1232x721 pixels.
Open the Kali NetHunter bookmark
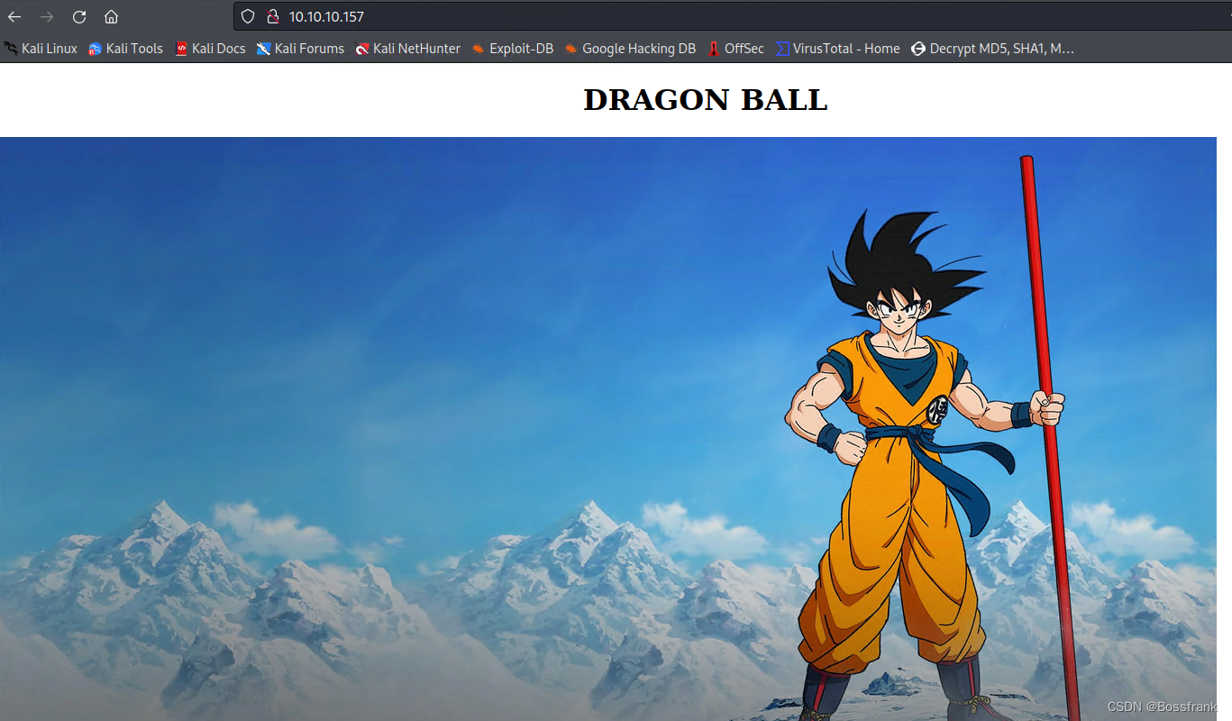coord(407,49)
